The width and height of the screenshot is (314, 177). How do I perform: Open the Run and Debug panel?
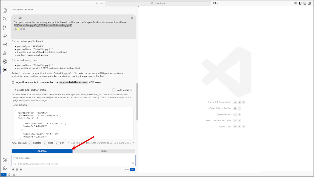(5, 36)
